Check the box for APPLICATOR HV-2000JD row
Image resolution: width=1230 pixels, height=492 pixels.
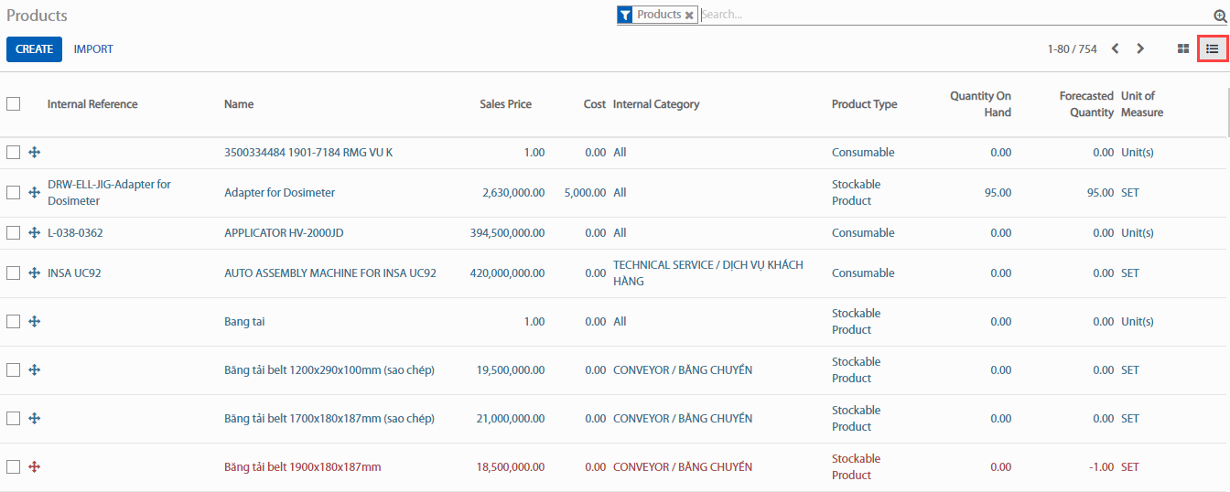[x=14, y=233]
